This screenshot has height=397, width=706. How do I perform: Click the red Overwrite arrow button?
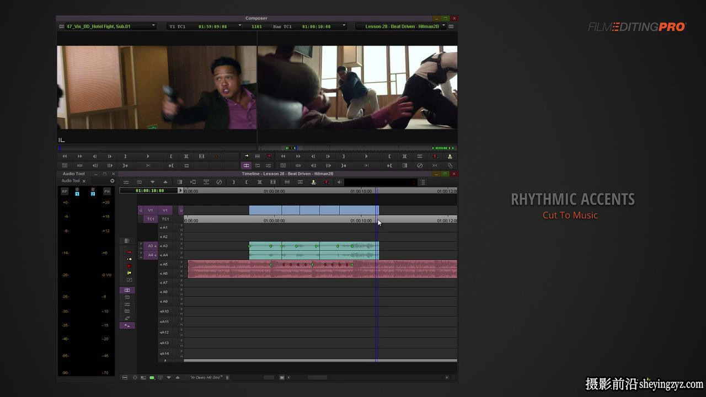tap(269, 156)
